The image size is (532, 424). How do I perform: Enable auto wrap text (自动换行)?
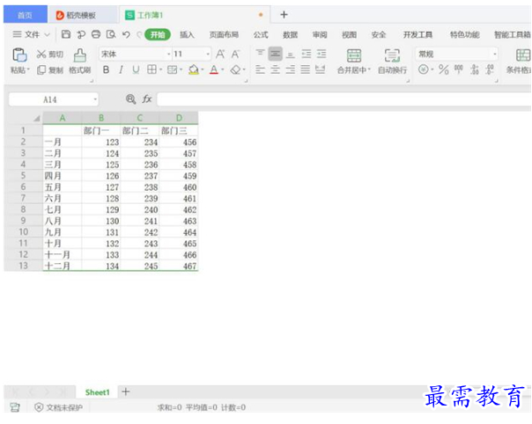tap(392, 55)
